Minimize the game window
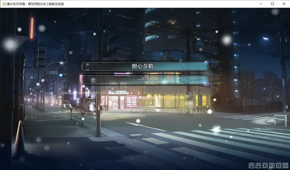Screen dimensions: 290x170 point(261,4)
